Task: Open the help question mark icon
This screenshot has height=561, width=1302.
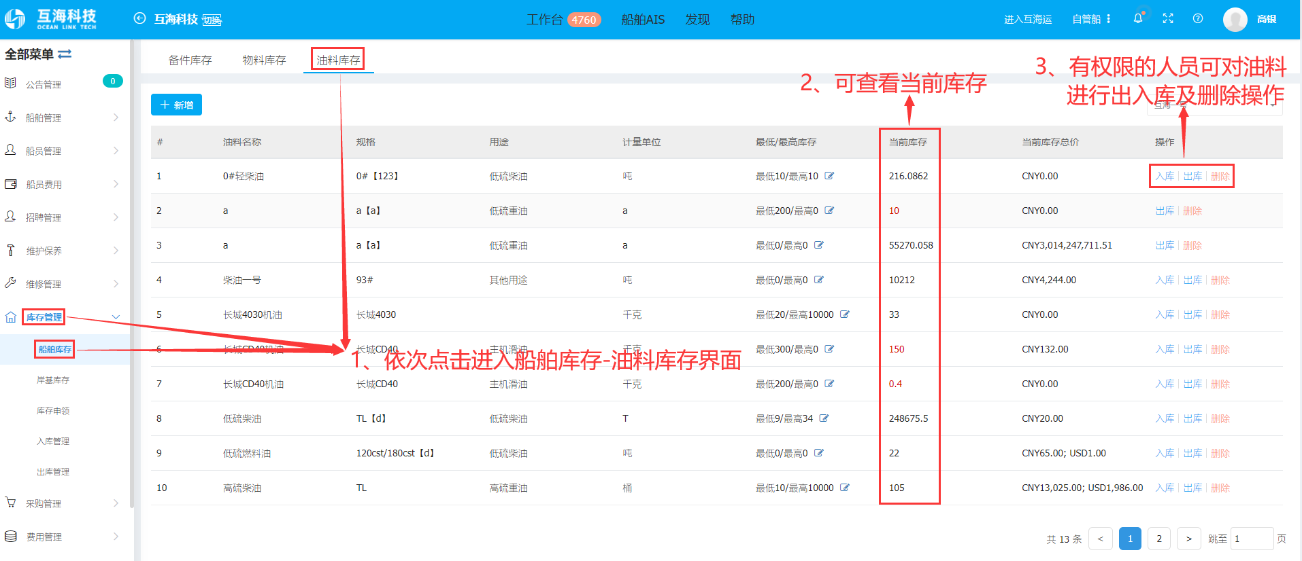Action: pos(1198,18)
